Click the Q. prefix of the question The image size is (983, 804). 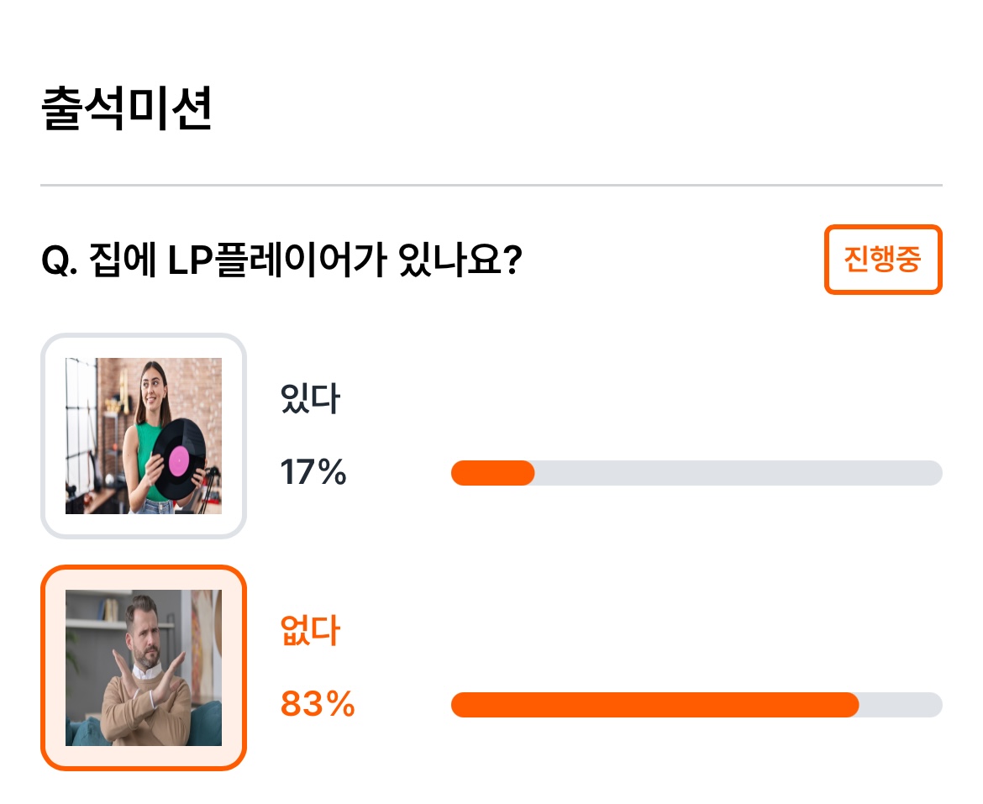[60, 260]
